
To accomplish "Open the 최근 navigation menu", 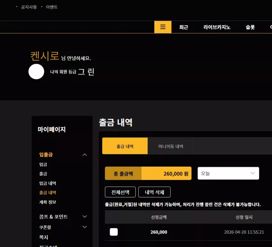I will tap(184, 27).
